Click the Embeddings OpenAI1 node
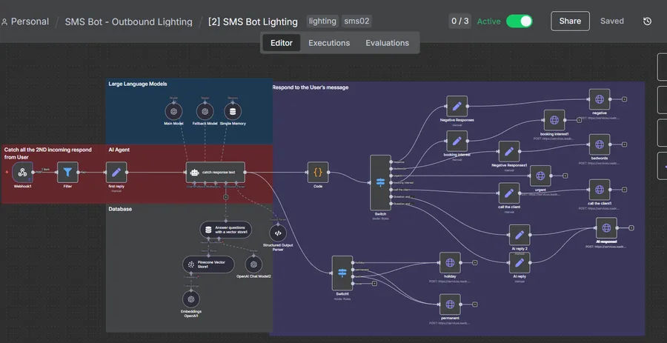The height and width of the screenshot is (343, 667). 191,299
